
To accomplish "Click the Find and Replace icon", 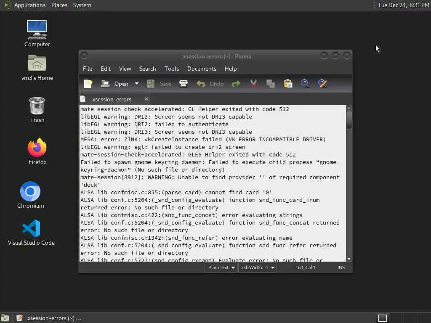I will coord(322,84).
